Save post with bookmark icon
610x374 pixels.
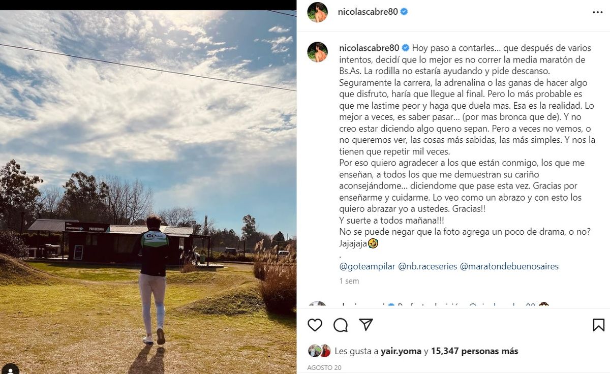tap(598, 325)
